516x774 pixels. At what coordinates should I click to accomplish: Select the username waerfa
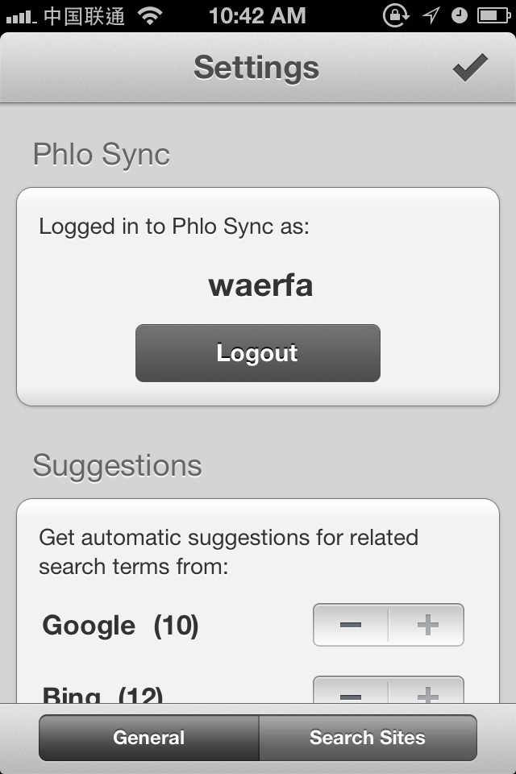tap(260, 285)
